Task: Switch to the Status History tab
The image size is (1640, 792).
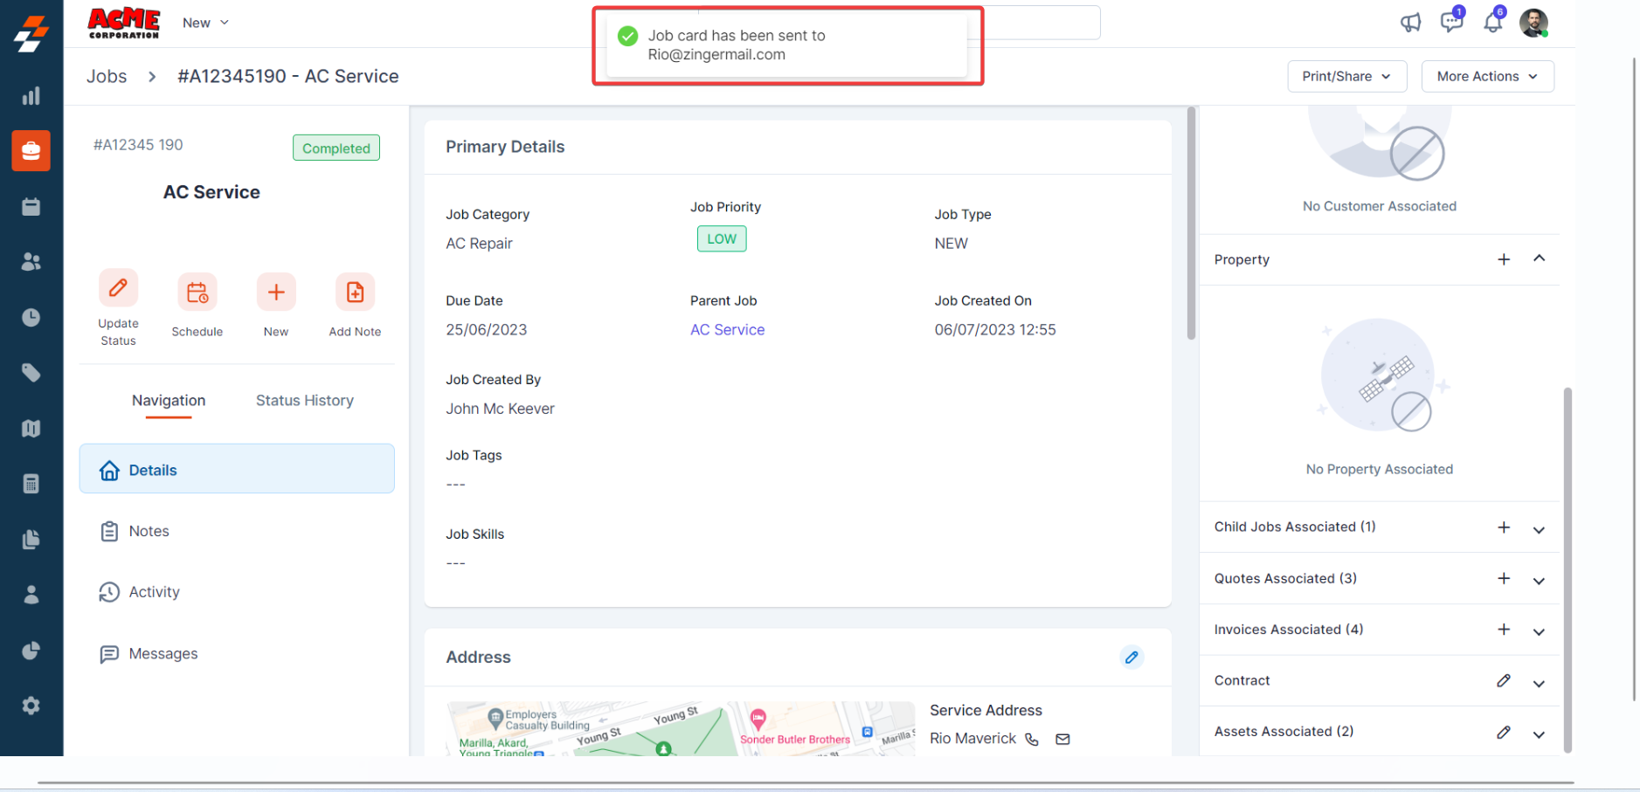Action: coord(304,401)
